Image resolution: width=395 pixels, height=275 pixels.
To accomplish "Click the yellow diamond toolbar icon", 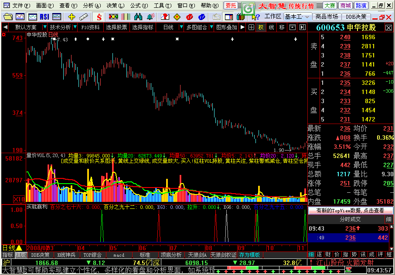I will [x=177, y=17].
